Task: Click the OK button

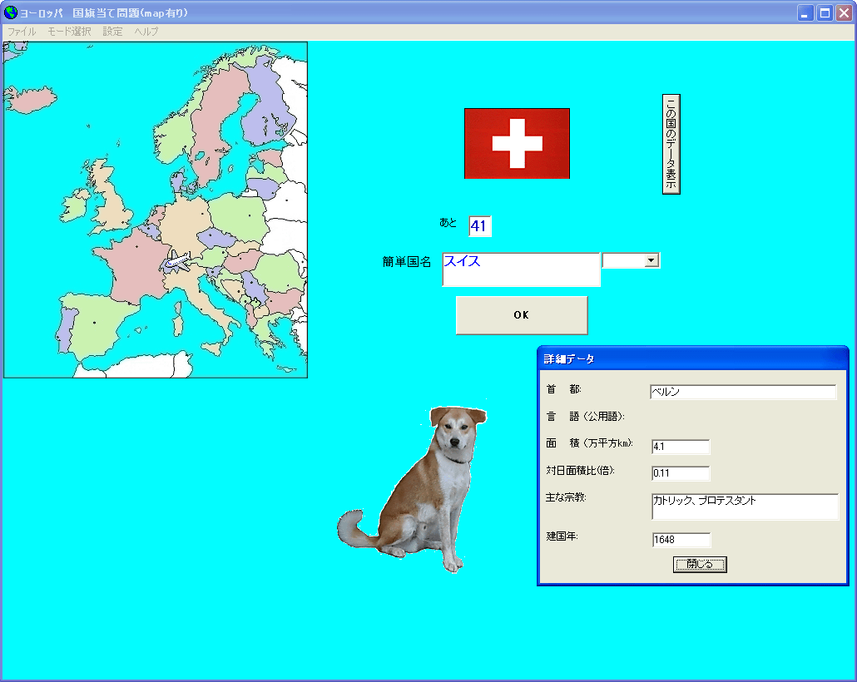Action: point(522,314)
